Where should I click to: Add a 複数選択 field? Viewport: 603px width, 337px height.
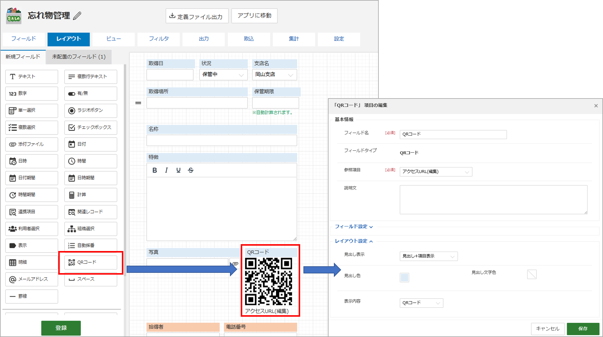point(32,127)
